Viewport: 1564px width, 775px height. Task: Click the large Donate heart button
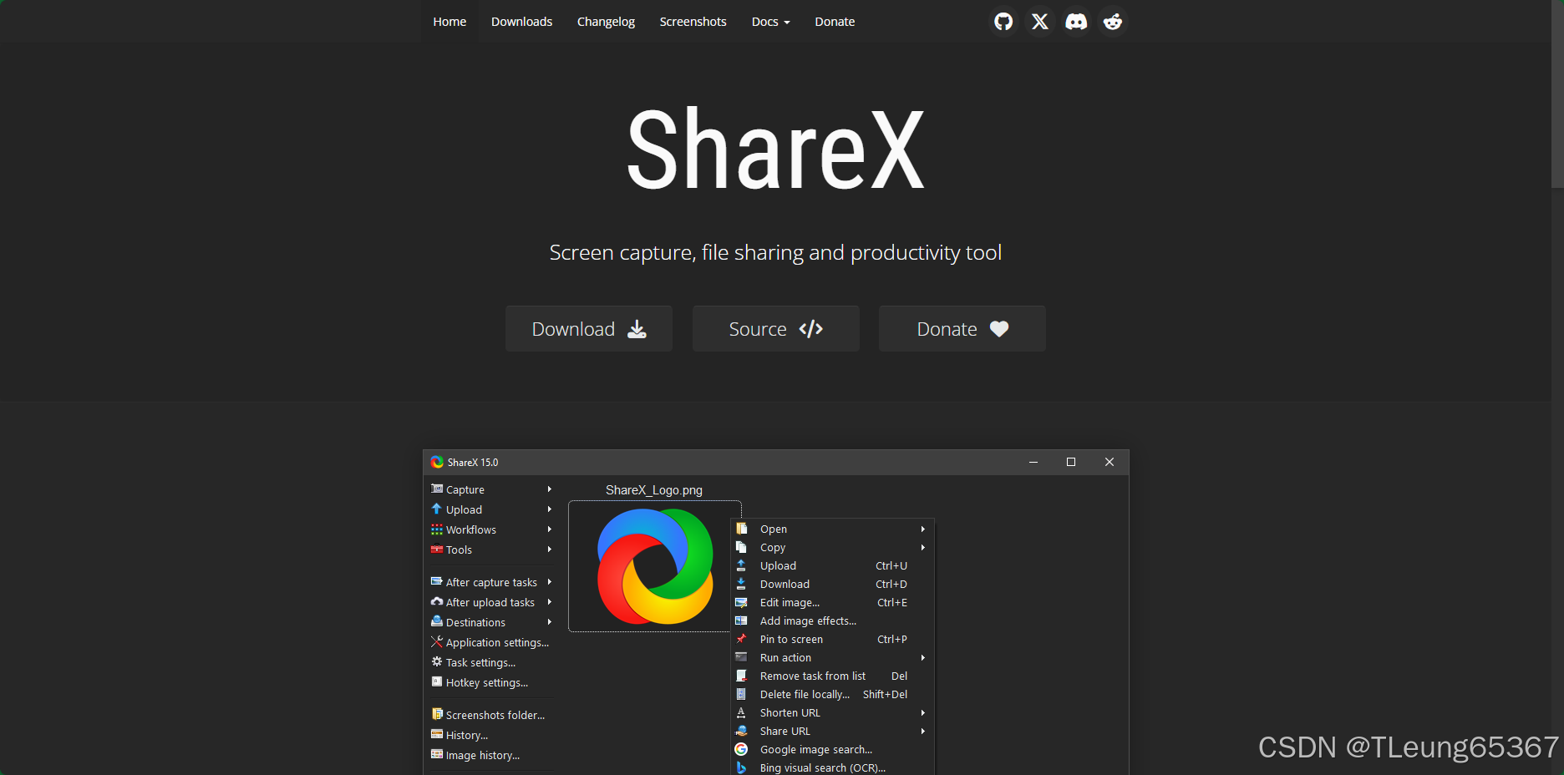click(x=962, y=329)
